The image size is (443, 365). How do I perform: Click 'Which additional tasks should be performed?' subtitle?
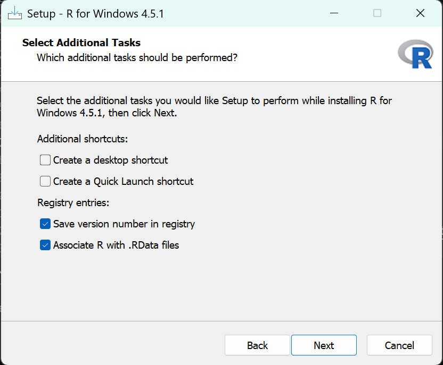[137, 57]
